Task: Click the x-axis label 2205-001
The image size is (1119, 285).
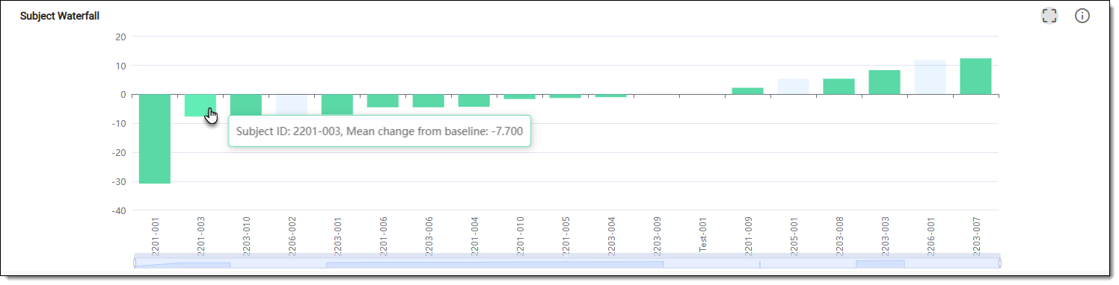Action: pyautogui.click(x=794, y=236)
